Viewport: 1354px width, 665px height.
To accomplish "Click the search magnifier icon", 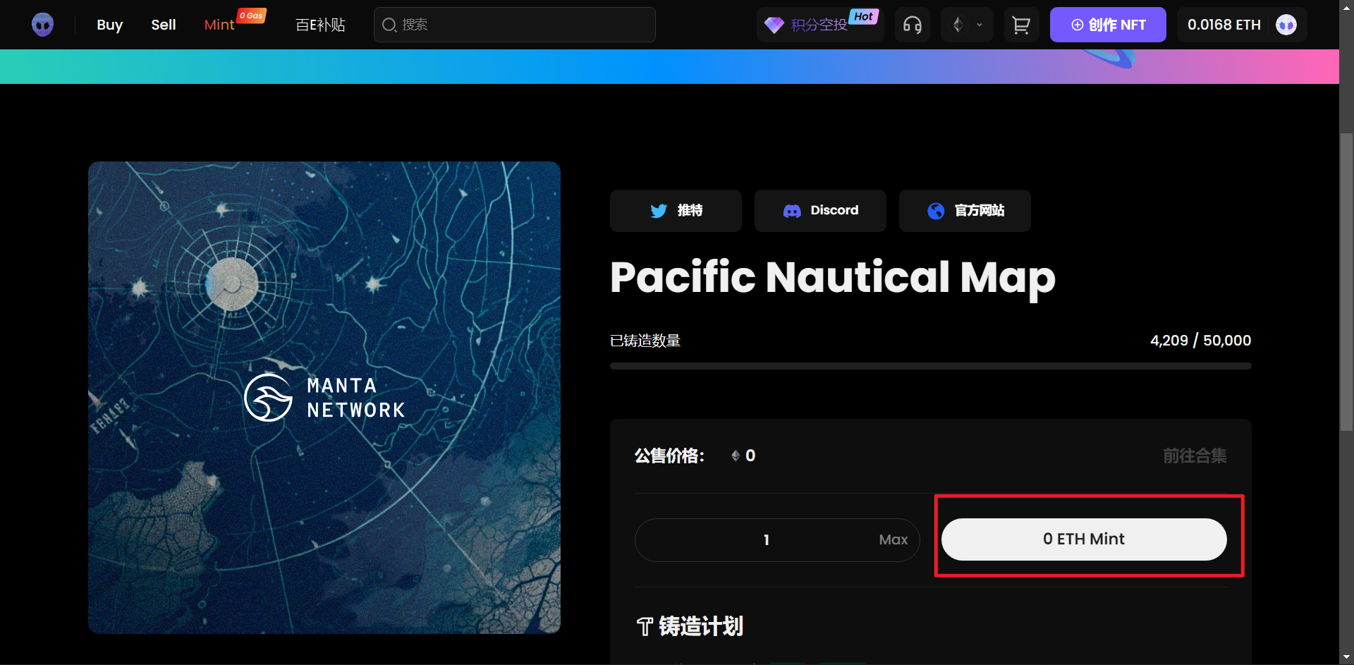I will pos(389,25).
